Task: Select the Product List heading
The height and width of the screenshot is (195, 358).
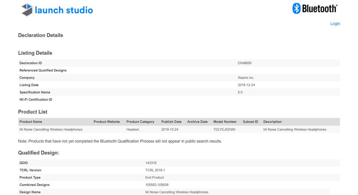Action: click(33, 112)
